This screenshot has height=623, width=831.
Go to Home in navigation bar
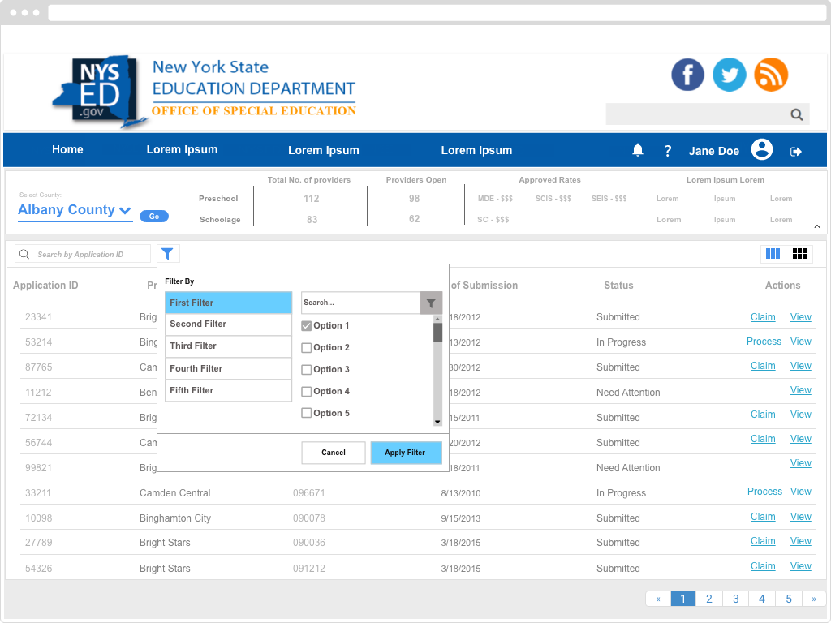tap(67, 150)
